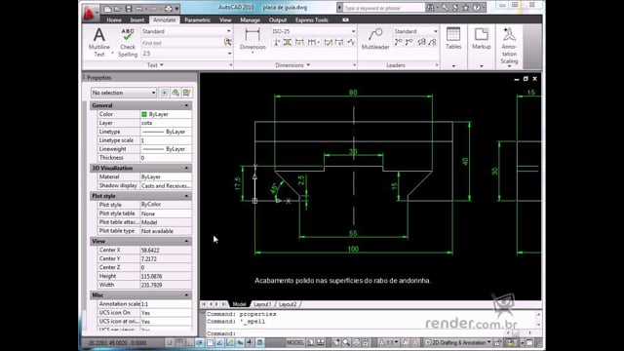Toggle Dynamic UCS in status bar
Screen dimensions: 624x351
230,342
